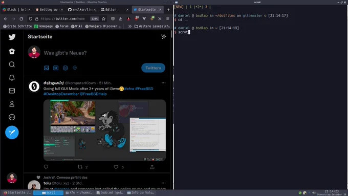Reload the page in Firefox

(x=21, y=19)
